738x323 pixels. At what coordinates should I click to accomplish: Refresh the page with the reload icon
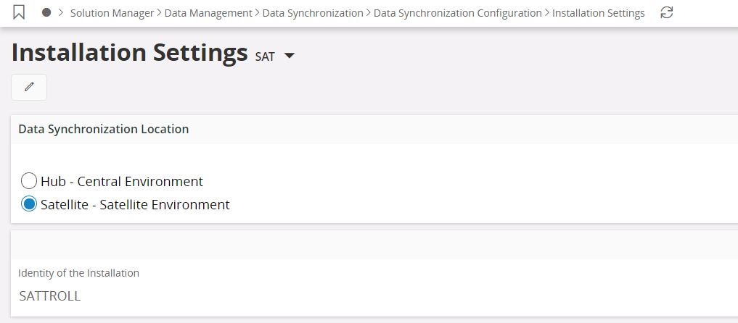tap(667, 12)
